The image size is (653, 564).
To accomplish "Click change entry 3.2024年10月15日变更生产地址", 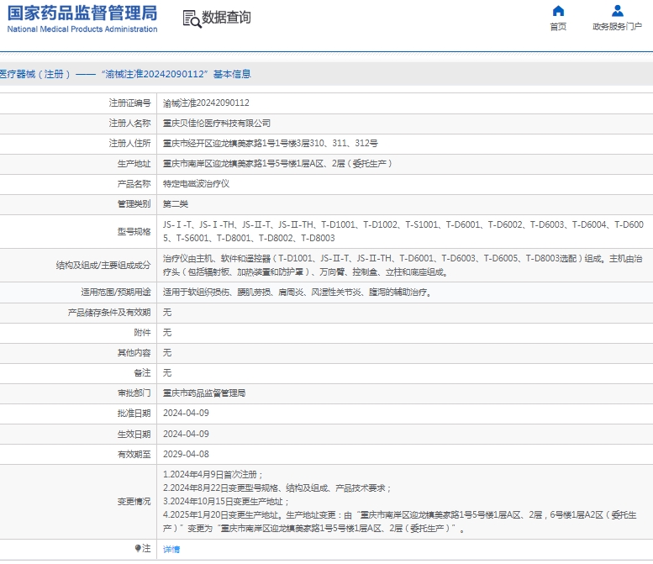I will [x=226, y=502].
